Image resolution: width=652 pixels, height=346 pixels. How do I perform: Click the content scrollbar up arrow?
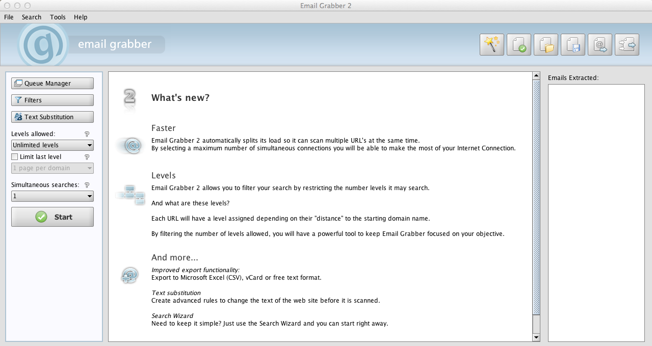tap(536, 76)
